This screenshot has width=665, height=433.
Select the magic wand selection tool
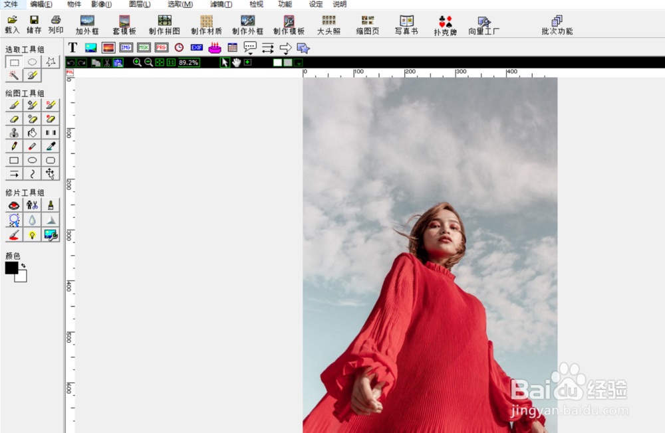14,76
